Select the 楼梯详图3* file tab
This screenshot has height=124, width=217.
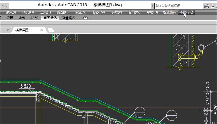click(23, 30)
